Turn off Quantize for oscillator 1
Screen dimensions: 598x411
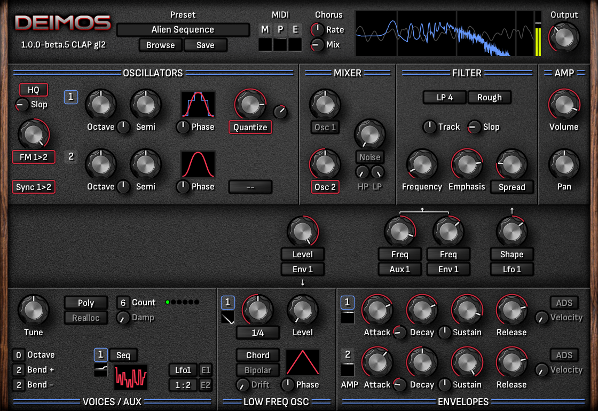[250, 127]
